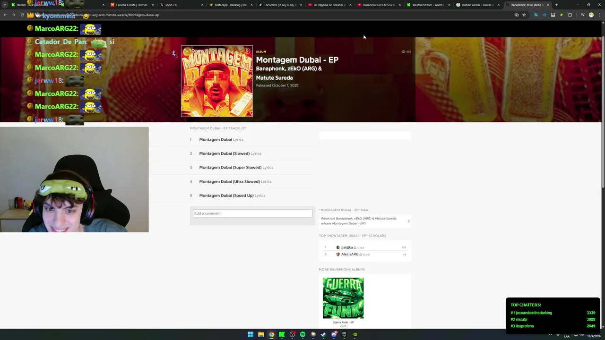Open Epic Games Launcher from the taskbar

pyautogui.click(x=344, y=334)
